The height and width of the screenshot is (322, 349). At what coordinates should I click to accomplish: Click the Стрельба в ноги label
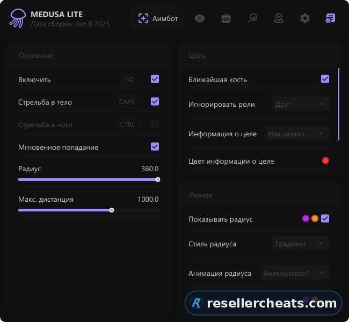pos(45,125)
